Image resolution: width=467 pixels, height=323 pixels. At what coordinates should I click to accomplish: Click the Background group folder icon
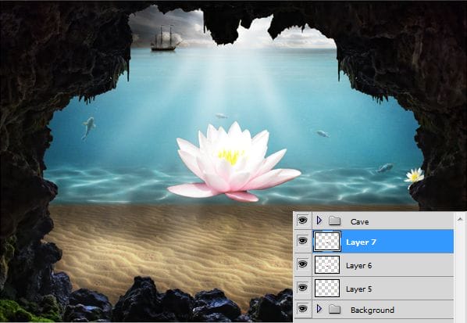[x=334, y=309]
